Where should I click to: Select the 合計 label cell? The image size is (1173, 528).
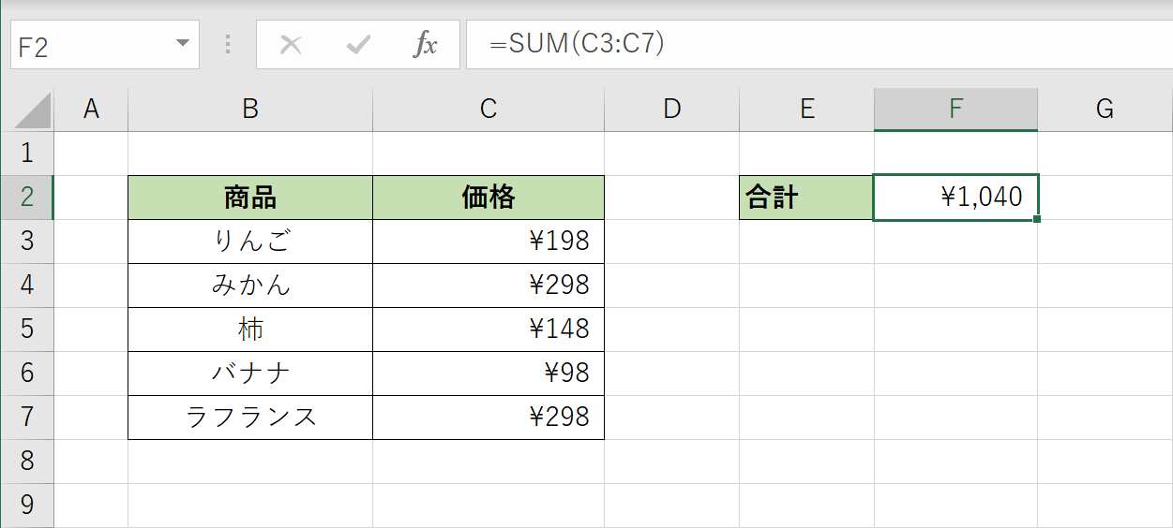coord(805,198)
